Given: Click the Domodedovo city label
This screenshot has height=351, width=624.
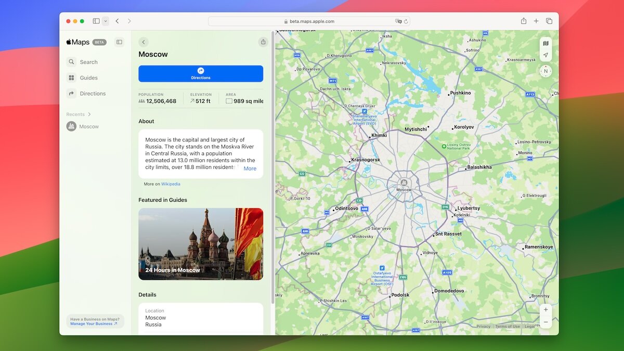Looking at the screenshot, I should pos(449,291).
